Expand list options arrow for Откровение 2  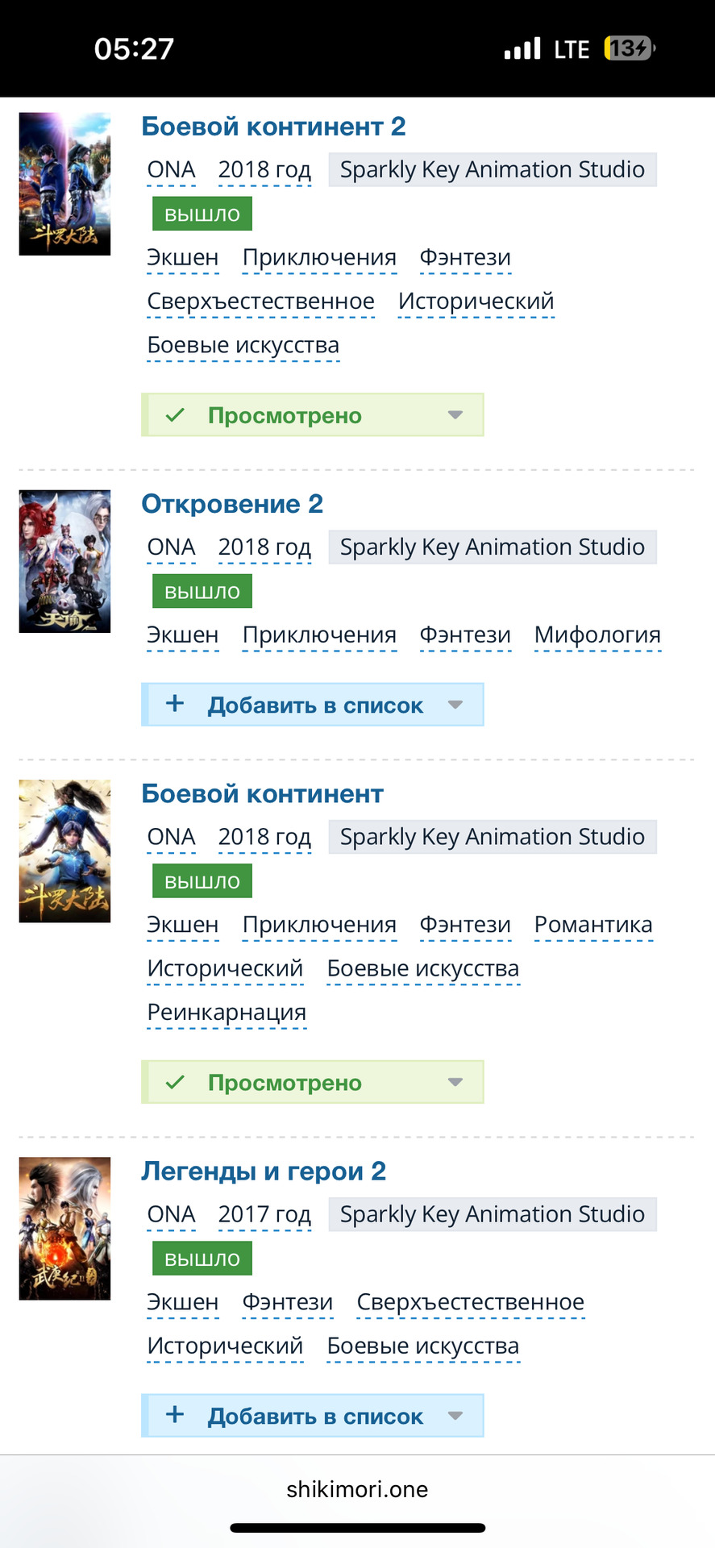pyautogui.click(x=455, y=705)
